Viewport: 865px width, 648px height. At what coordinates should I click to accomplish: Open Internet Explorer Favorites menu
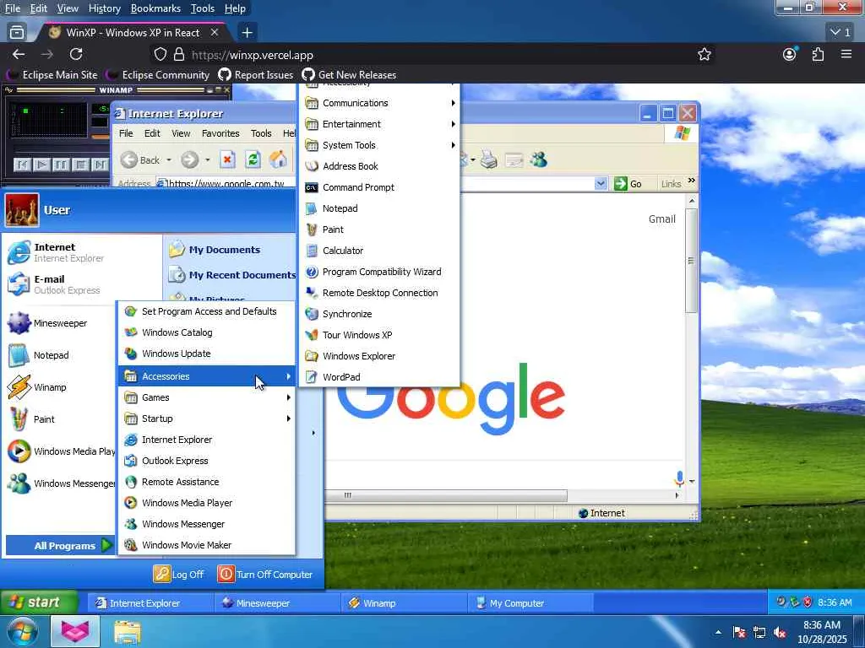(220, 133)
